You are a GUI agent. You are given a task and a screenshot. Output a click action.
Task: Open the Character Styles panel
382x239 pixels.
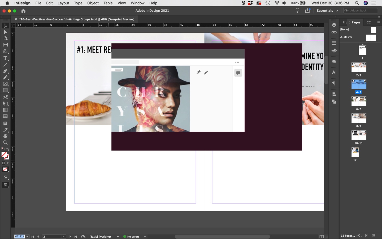click(334, 72)
